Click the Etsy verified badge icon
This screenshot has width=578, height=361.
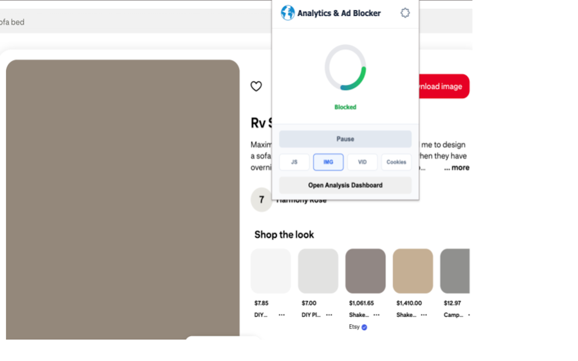pyautogui.click(x=364, y=327)
